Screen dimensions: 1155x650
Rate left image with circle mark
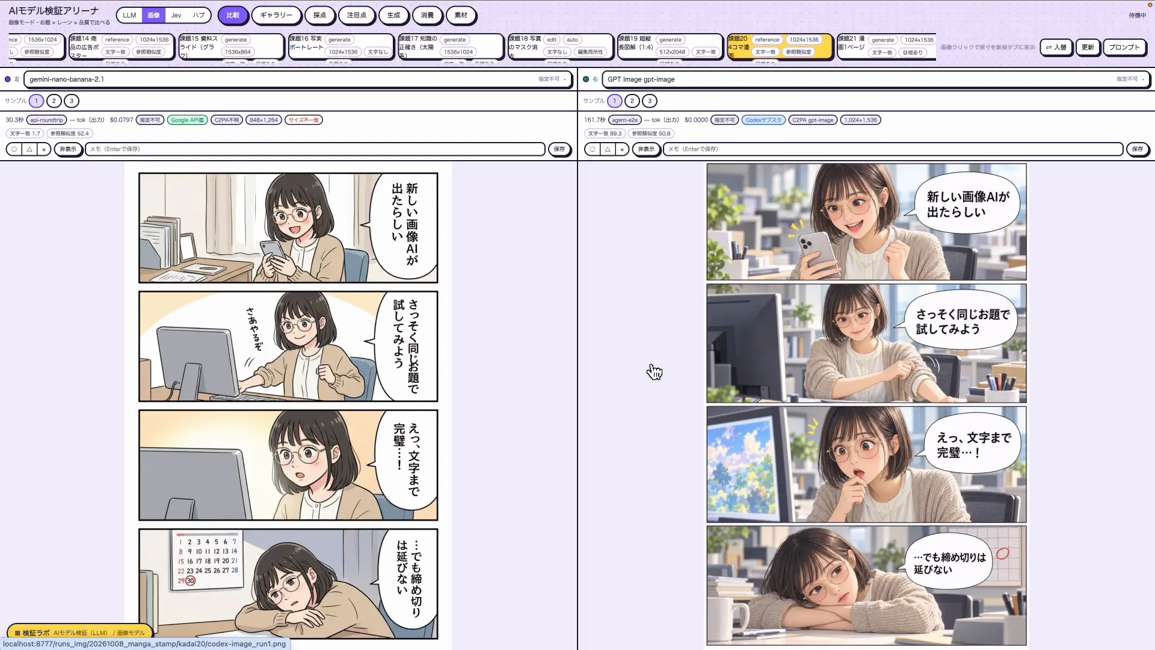point(14,149)
